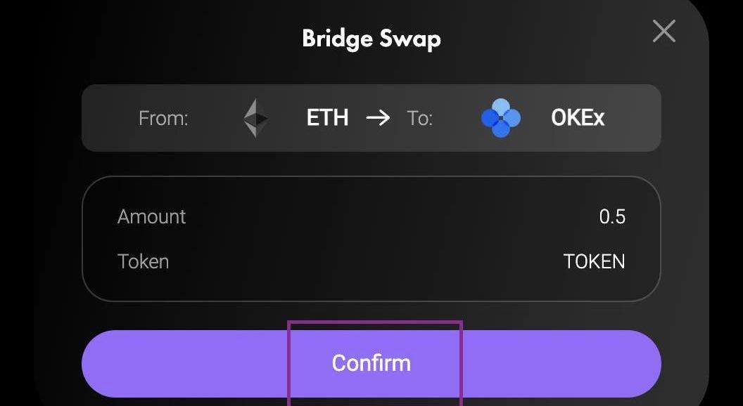Click the arrow between ETH and To
This screenshot has height=406, width=743.
coord(378,117)
